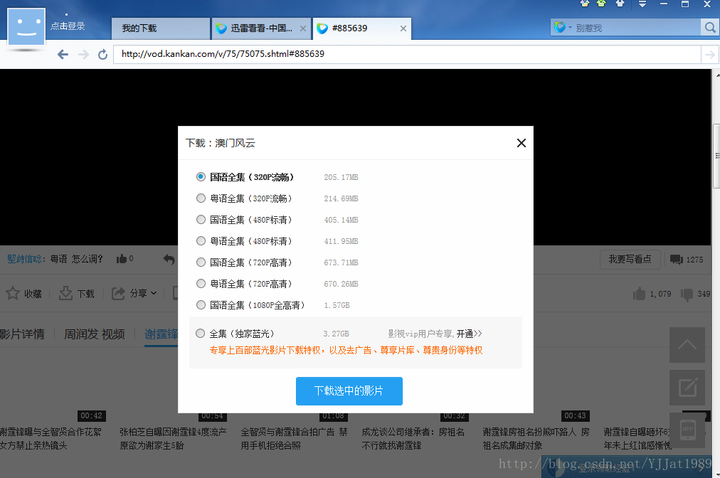Choose 粤语全集 (480P标清) option
This screenshot has width=720, height=478.
(x=201, y=241)
